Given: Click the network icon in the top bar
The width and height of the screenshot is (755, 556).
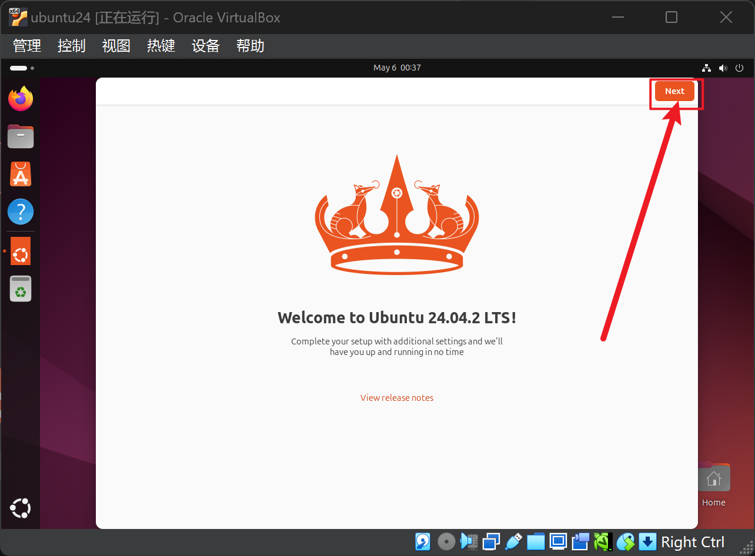Looking at the screenshot, I should coord(707,68).
